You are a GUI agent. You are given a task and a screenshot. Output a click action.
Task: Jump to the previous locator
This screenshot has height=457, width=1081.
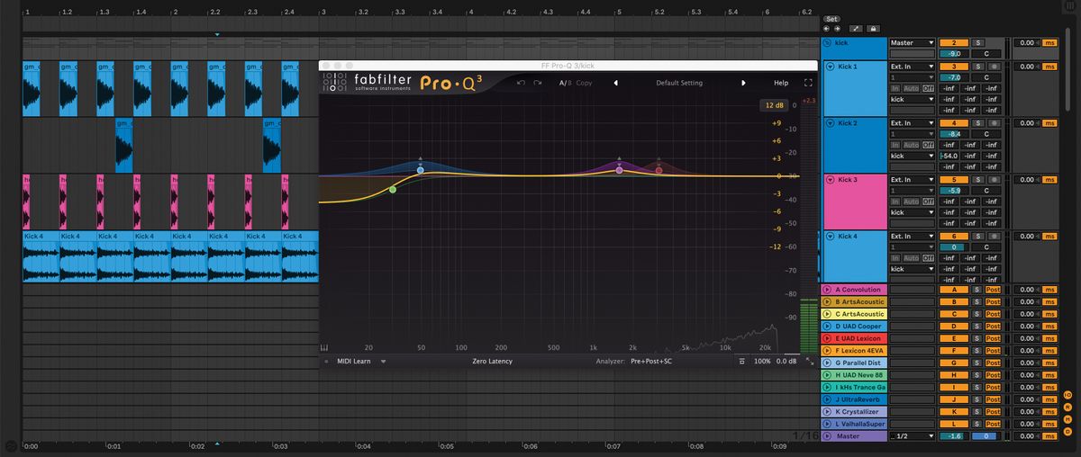[x=827, y=29]
